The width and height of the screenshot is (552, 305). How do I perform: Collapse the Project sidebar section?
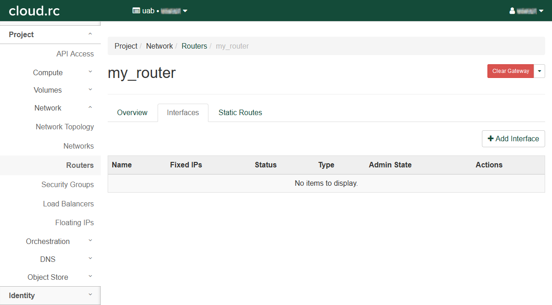pos(50,35)
